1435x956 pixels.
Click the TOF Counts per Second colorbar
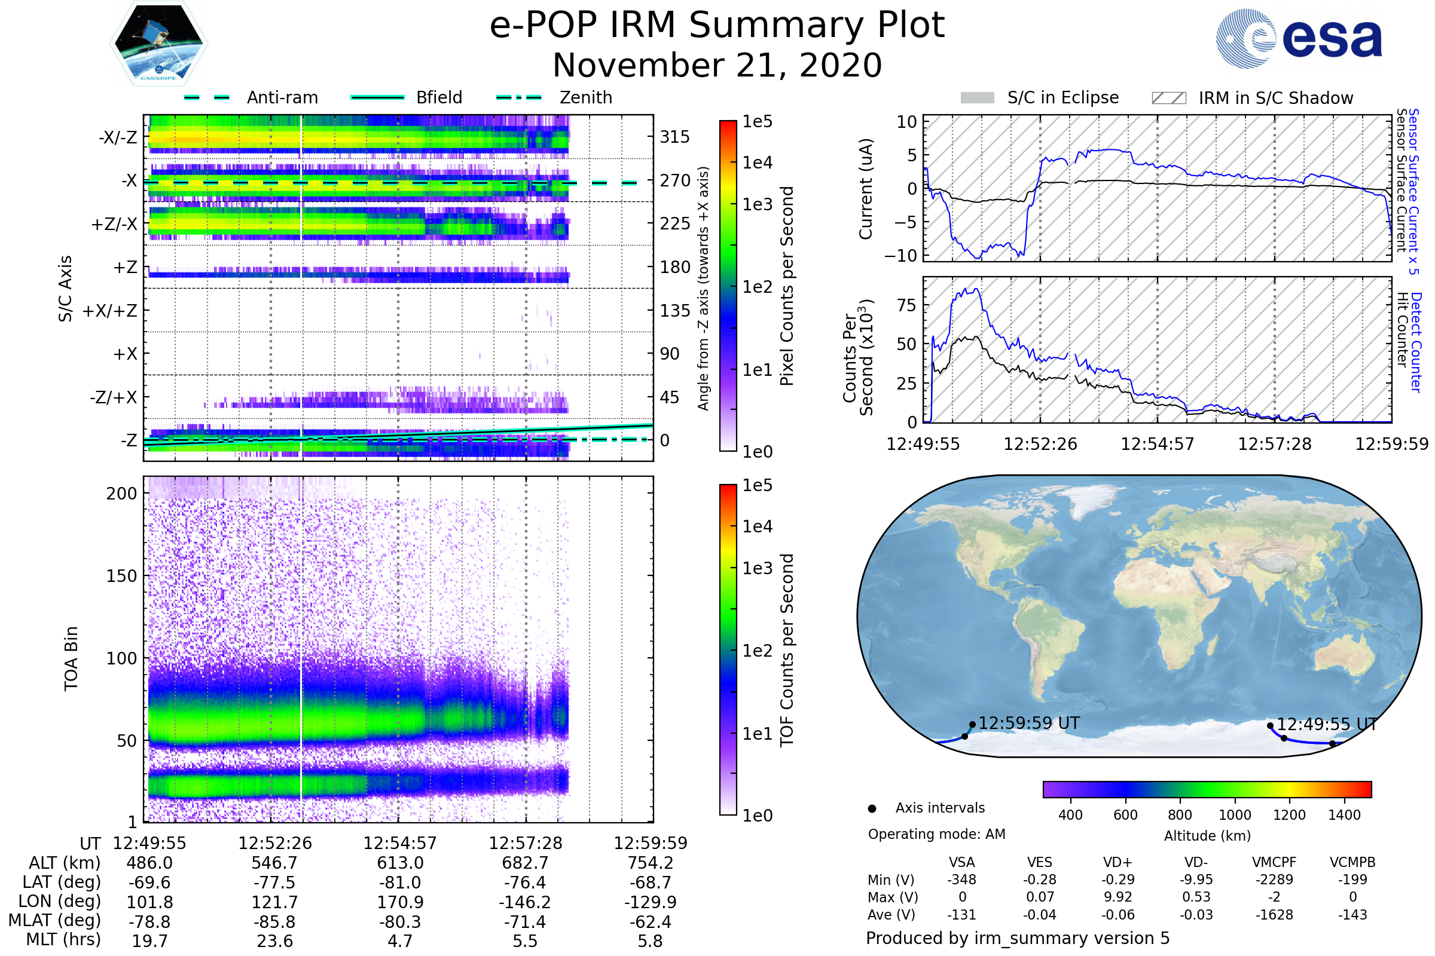728,649
